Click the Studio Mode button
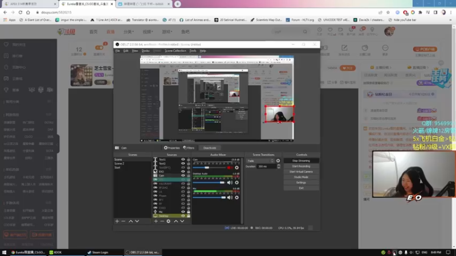 (x=301, y=177)
